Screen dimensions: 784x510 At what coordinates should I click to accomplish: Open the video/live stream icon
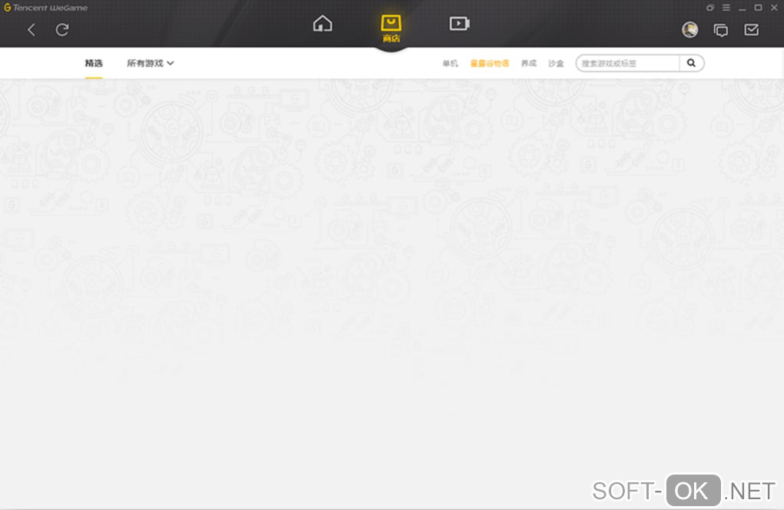coord(460,24)
